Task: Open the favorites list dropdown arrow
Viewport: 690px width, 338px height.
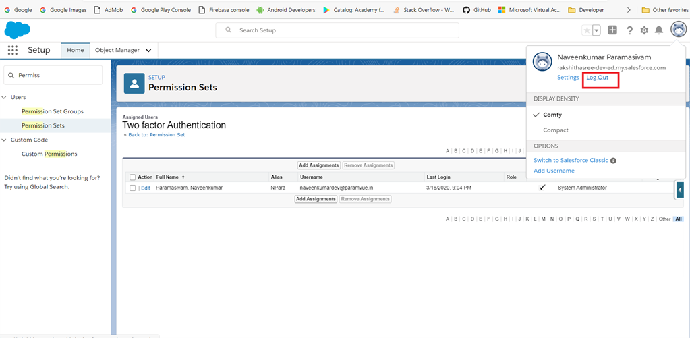Action: coord(597,30)
